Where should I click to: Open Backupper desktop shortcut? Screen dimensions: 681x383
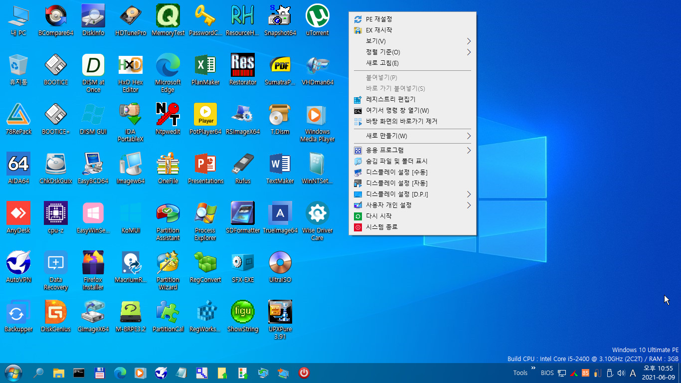tap(18, 317)
